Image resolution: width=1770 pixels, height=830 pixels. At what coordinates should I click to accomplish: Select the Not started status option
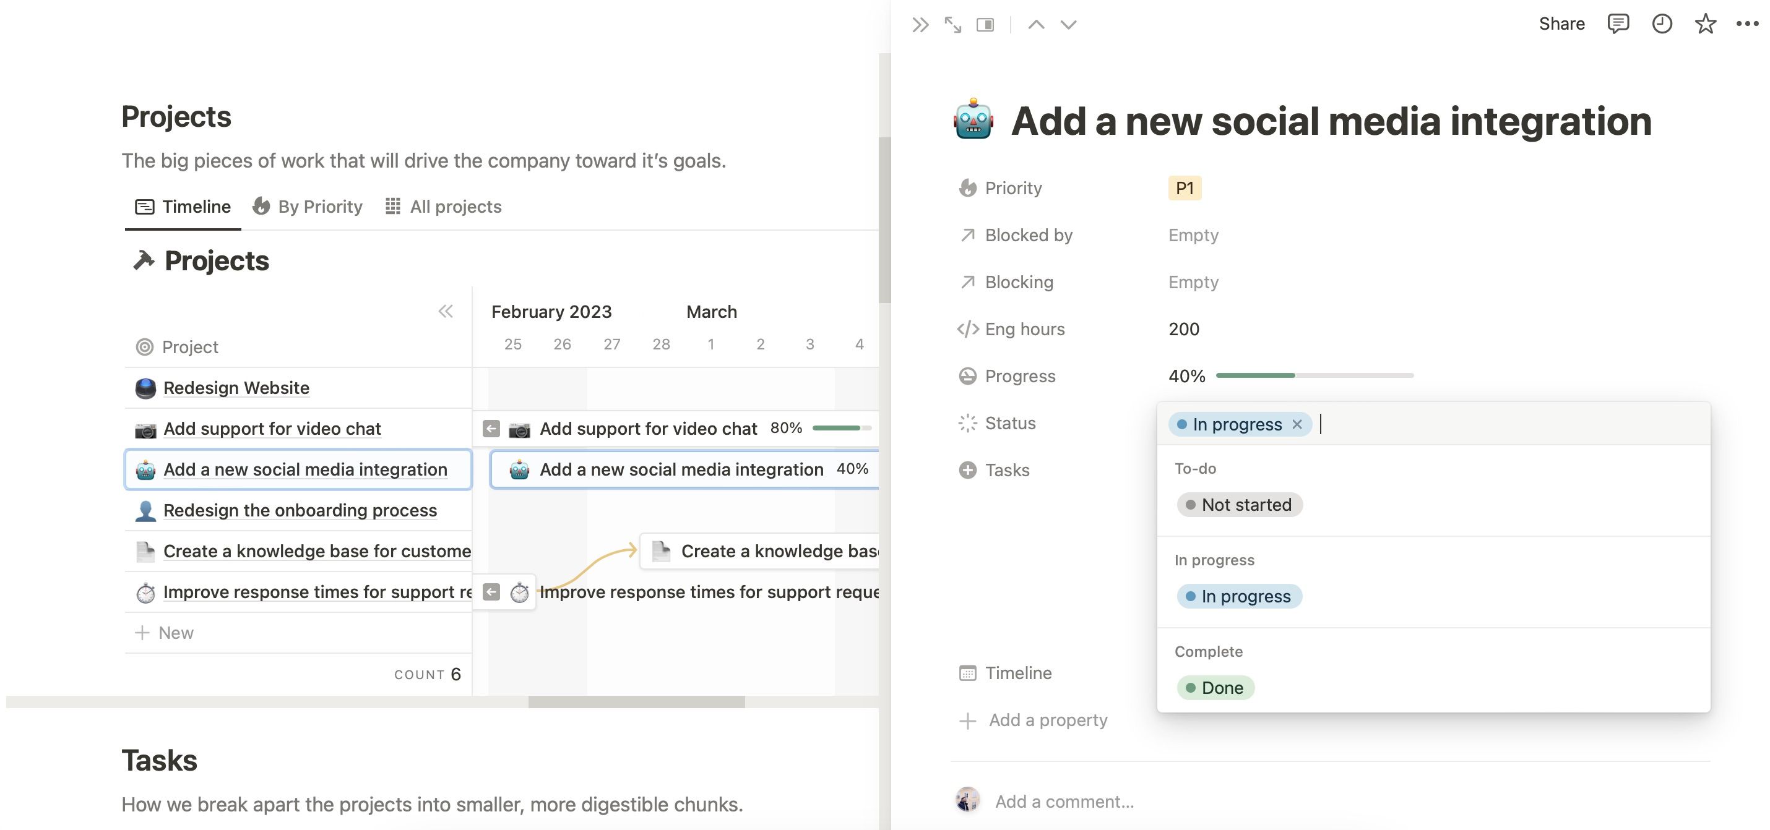tap(1239, 505)
